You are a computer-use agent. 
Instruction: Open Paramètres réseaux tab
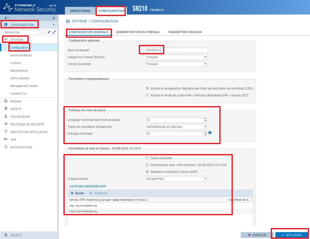pyautogui.click(x=185, y=32)
